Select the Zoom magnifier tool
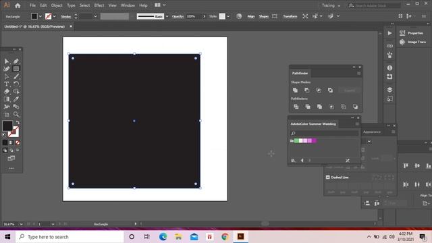 [16, 114]
